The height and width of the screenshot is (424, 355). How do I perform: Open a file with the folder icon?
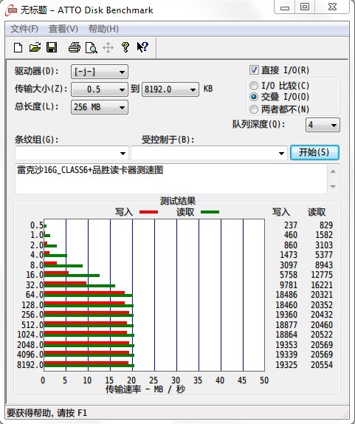pyautogui.click(x=35, y=47)
